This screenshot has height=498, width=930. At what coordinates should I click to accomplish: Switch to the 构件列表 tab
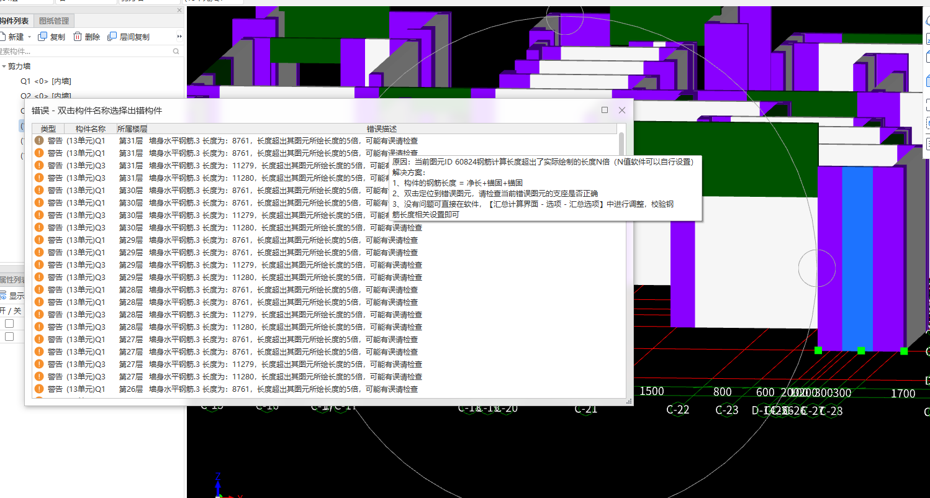click(x=14, y=21)
